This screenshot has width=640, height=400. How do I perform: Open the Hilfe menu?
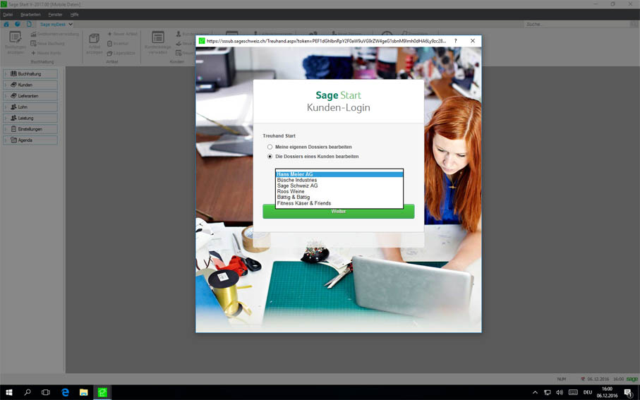pos(74,14)
